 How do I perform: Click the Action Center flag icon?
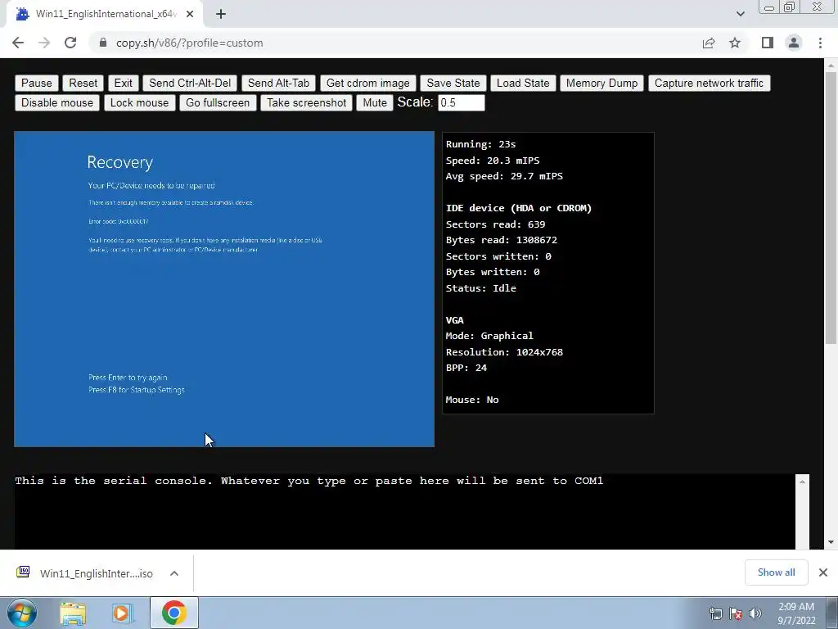click(736, 613)
